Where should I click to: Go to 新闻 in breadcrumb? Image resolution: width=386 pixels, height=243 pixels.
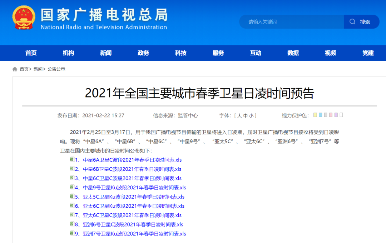coord(38,69)
